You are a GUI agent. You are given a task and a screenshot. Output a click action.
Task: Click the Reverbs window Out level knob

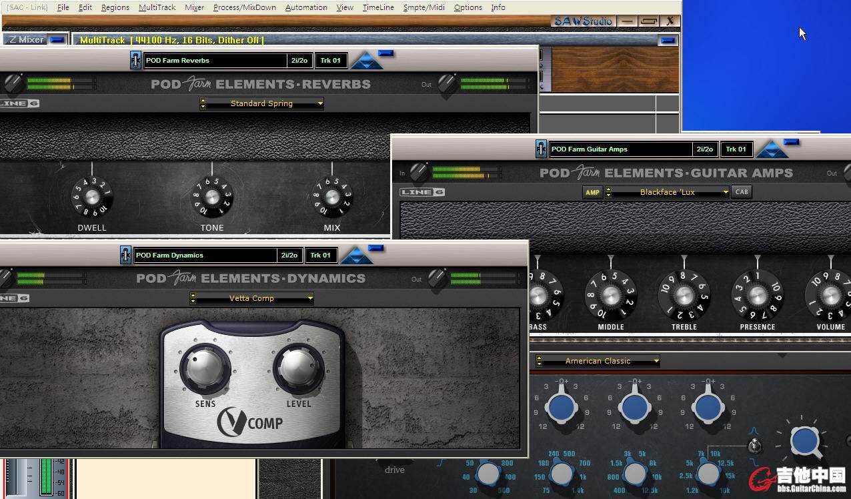point(448,84)
